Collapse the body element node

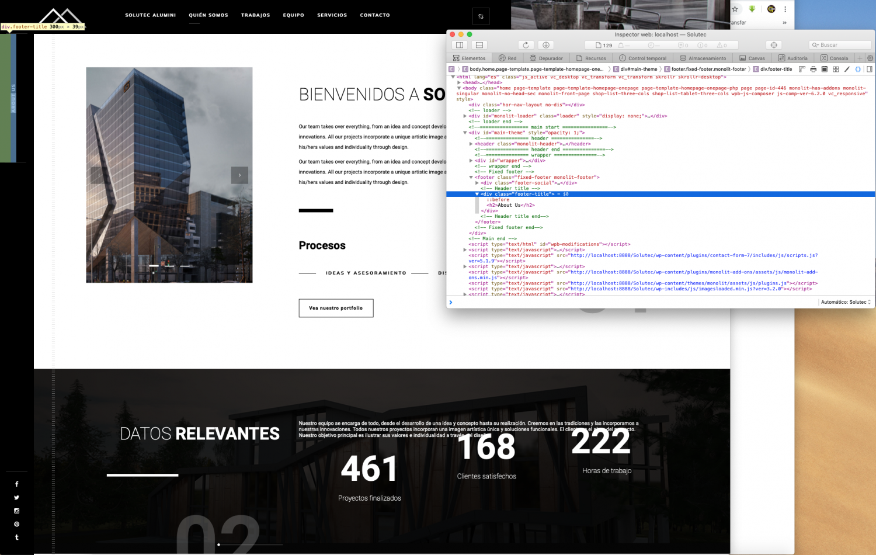point(459,88)
